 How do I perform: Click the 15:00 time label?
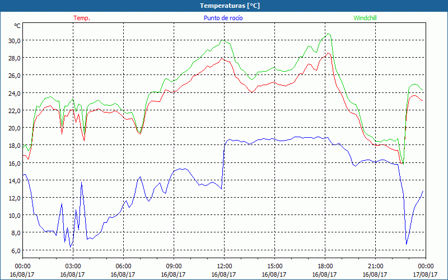pos(274,266)
